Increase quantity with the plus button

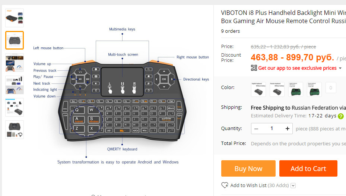coord(288,129)
